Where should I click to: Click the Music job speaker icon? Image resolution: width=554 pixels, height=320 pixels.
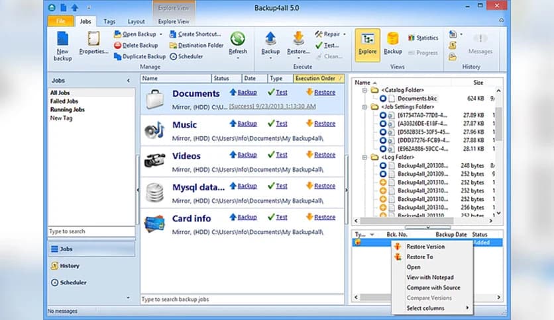click(154, 130)
